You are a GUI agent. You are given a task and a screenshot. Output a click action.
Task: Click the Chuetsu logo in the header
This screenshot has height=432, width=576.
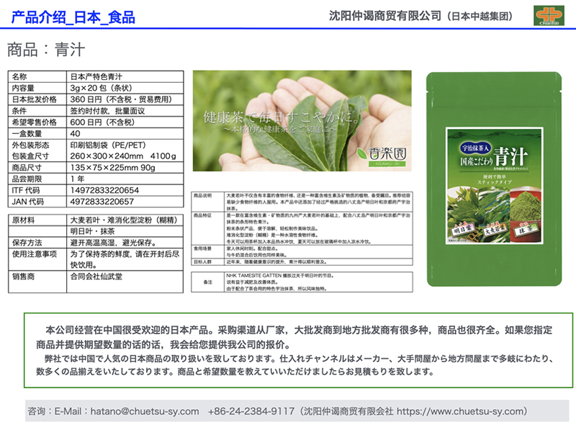tap(549, 17)
